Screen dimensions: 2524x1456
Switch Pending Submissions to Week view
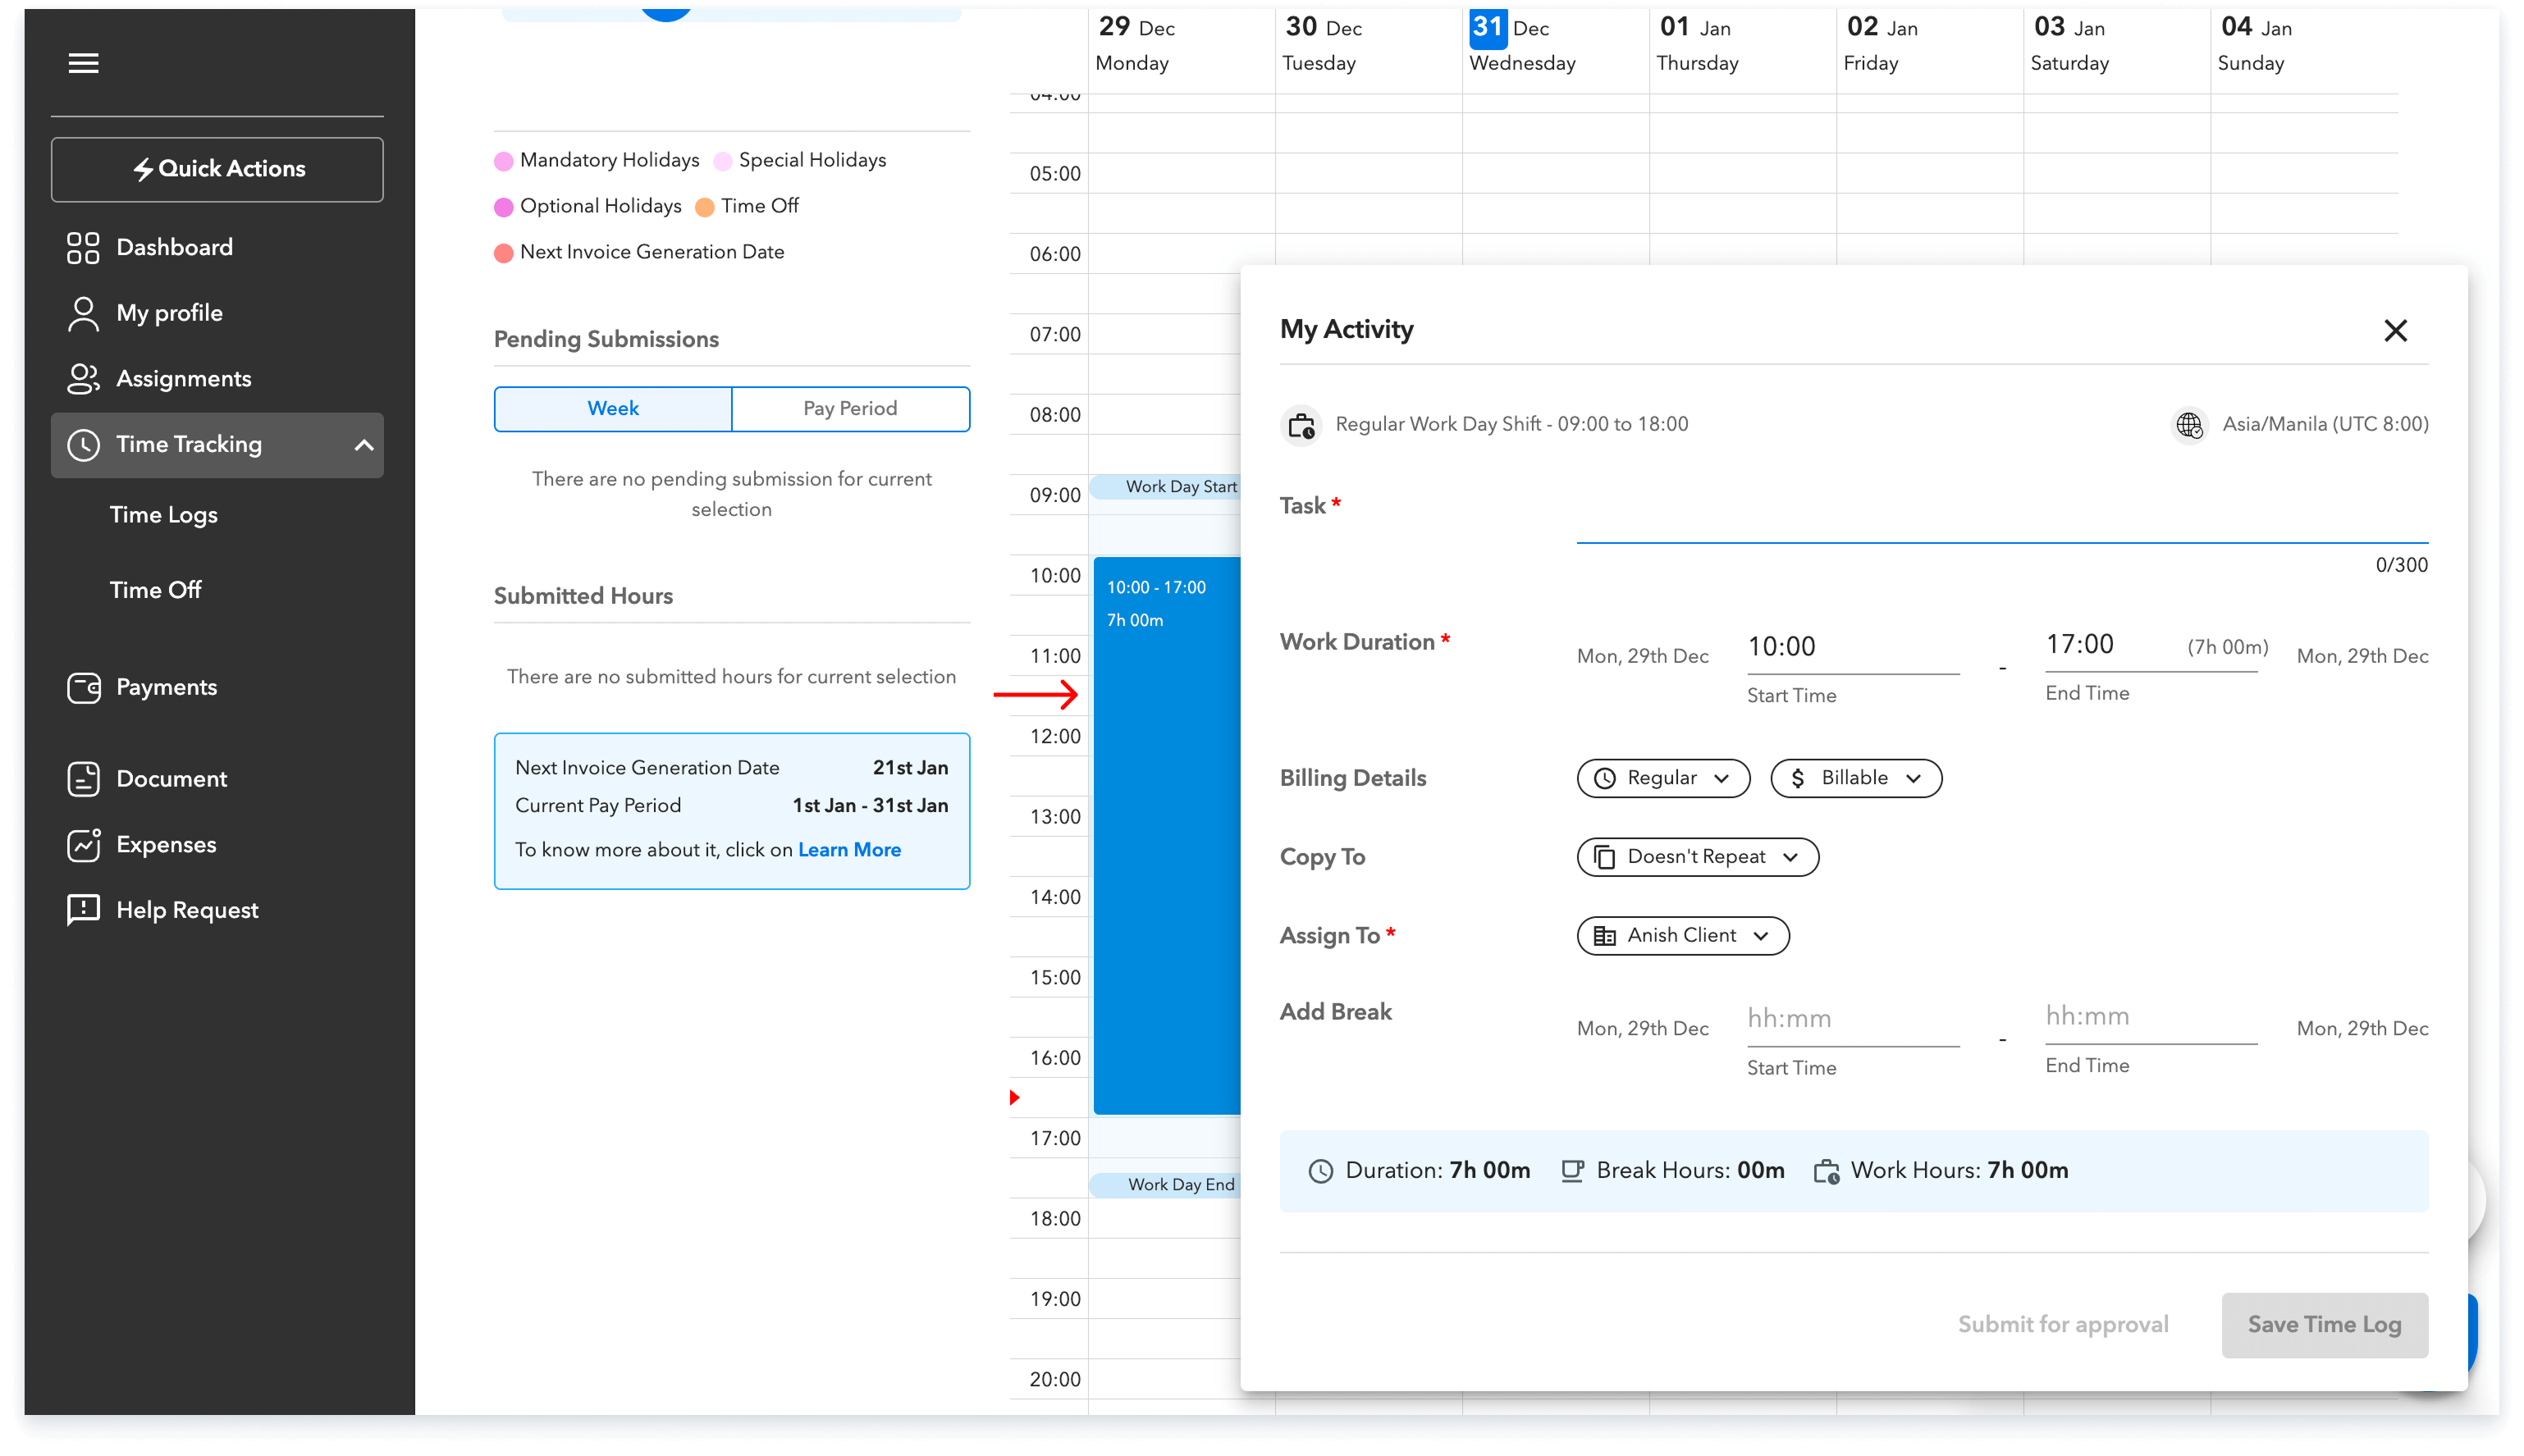613,409
